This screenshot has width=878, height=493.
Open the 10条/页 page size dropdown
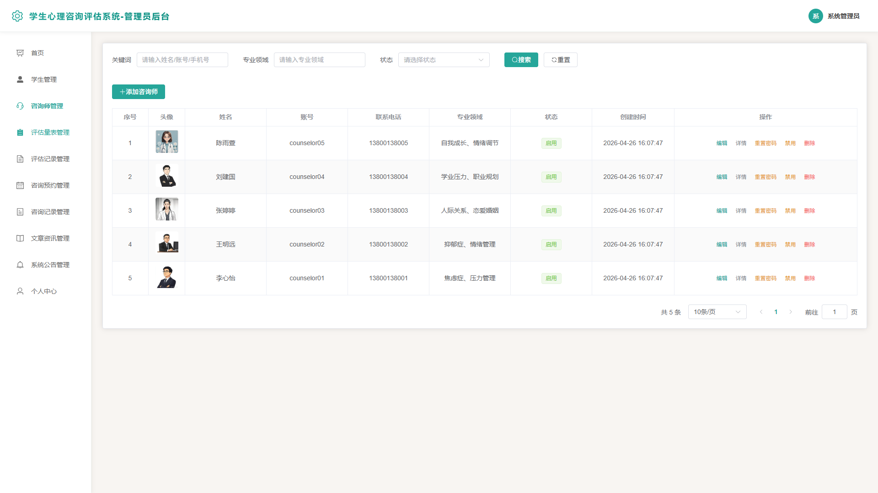717,312
